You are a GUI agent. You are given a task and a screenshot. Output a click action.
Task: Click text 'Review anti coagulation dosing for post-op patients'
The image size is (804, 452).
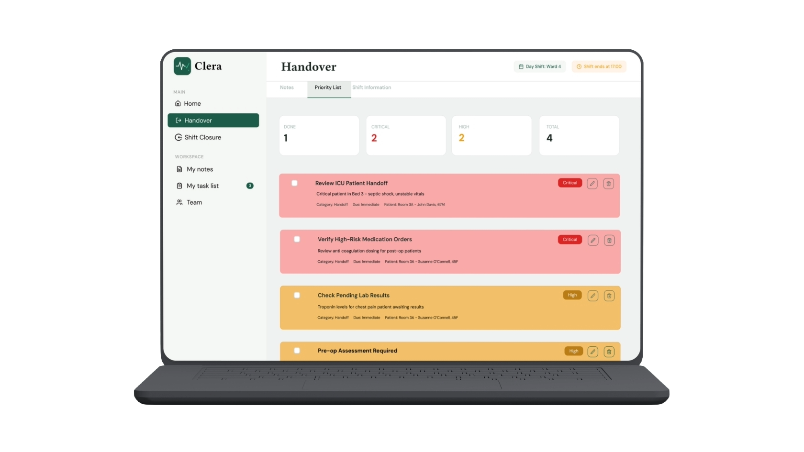(x=369, y=251)
